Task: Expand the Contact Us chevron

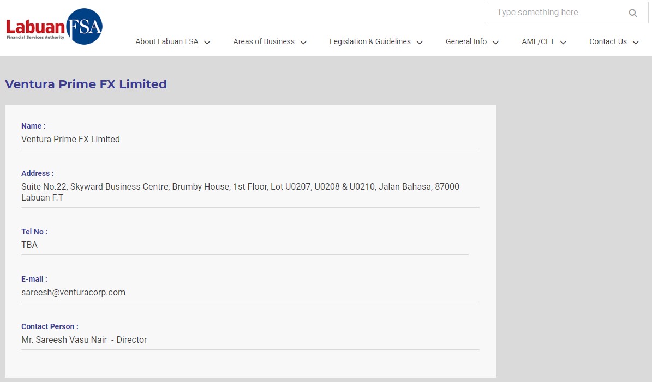Action: pyautogui.click(x=636, y=43)
